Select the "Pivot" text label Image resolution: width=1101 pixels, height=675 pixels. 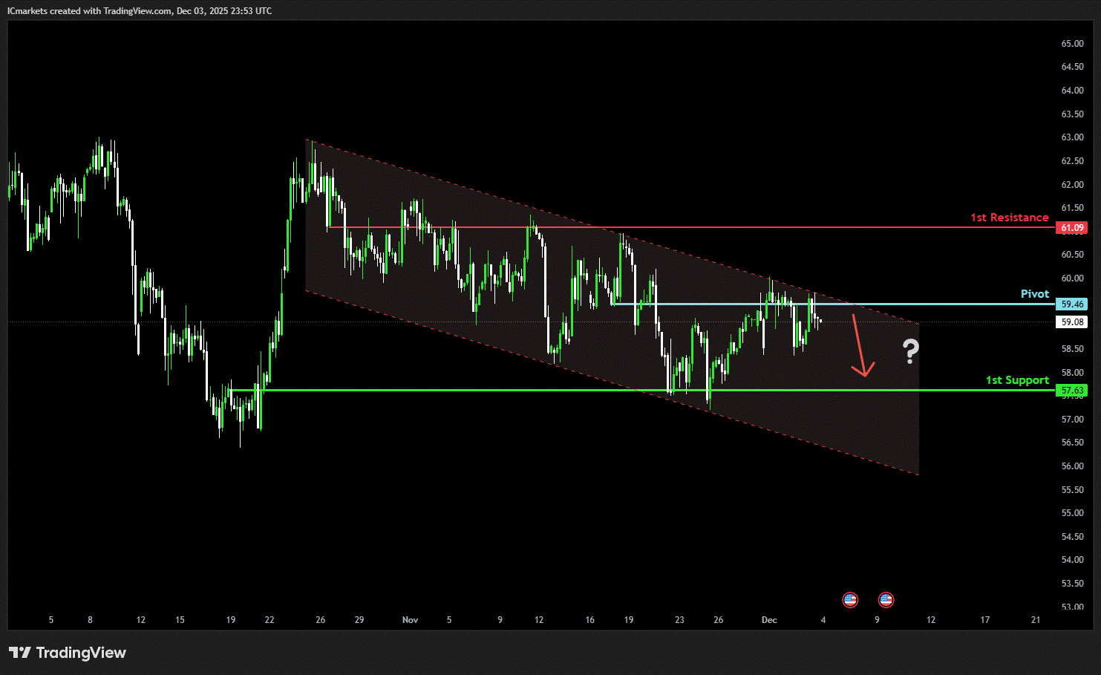tap(1034, 294)
